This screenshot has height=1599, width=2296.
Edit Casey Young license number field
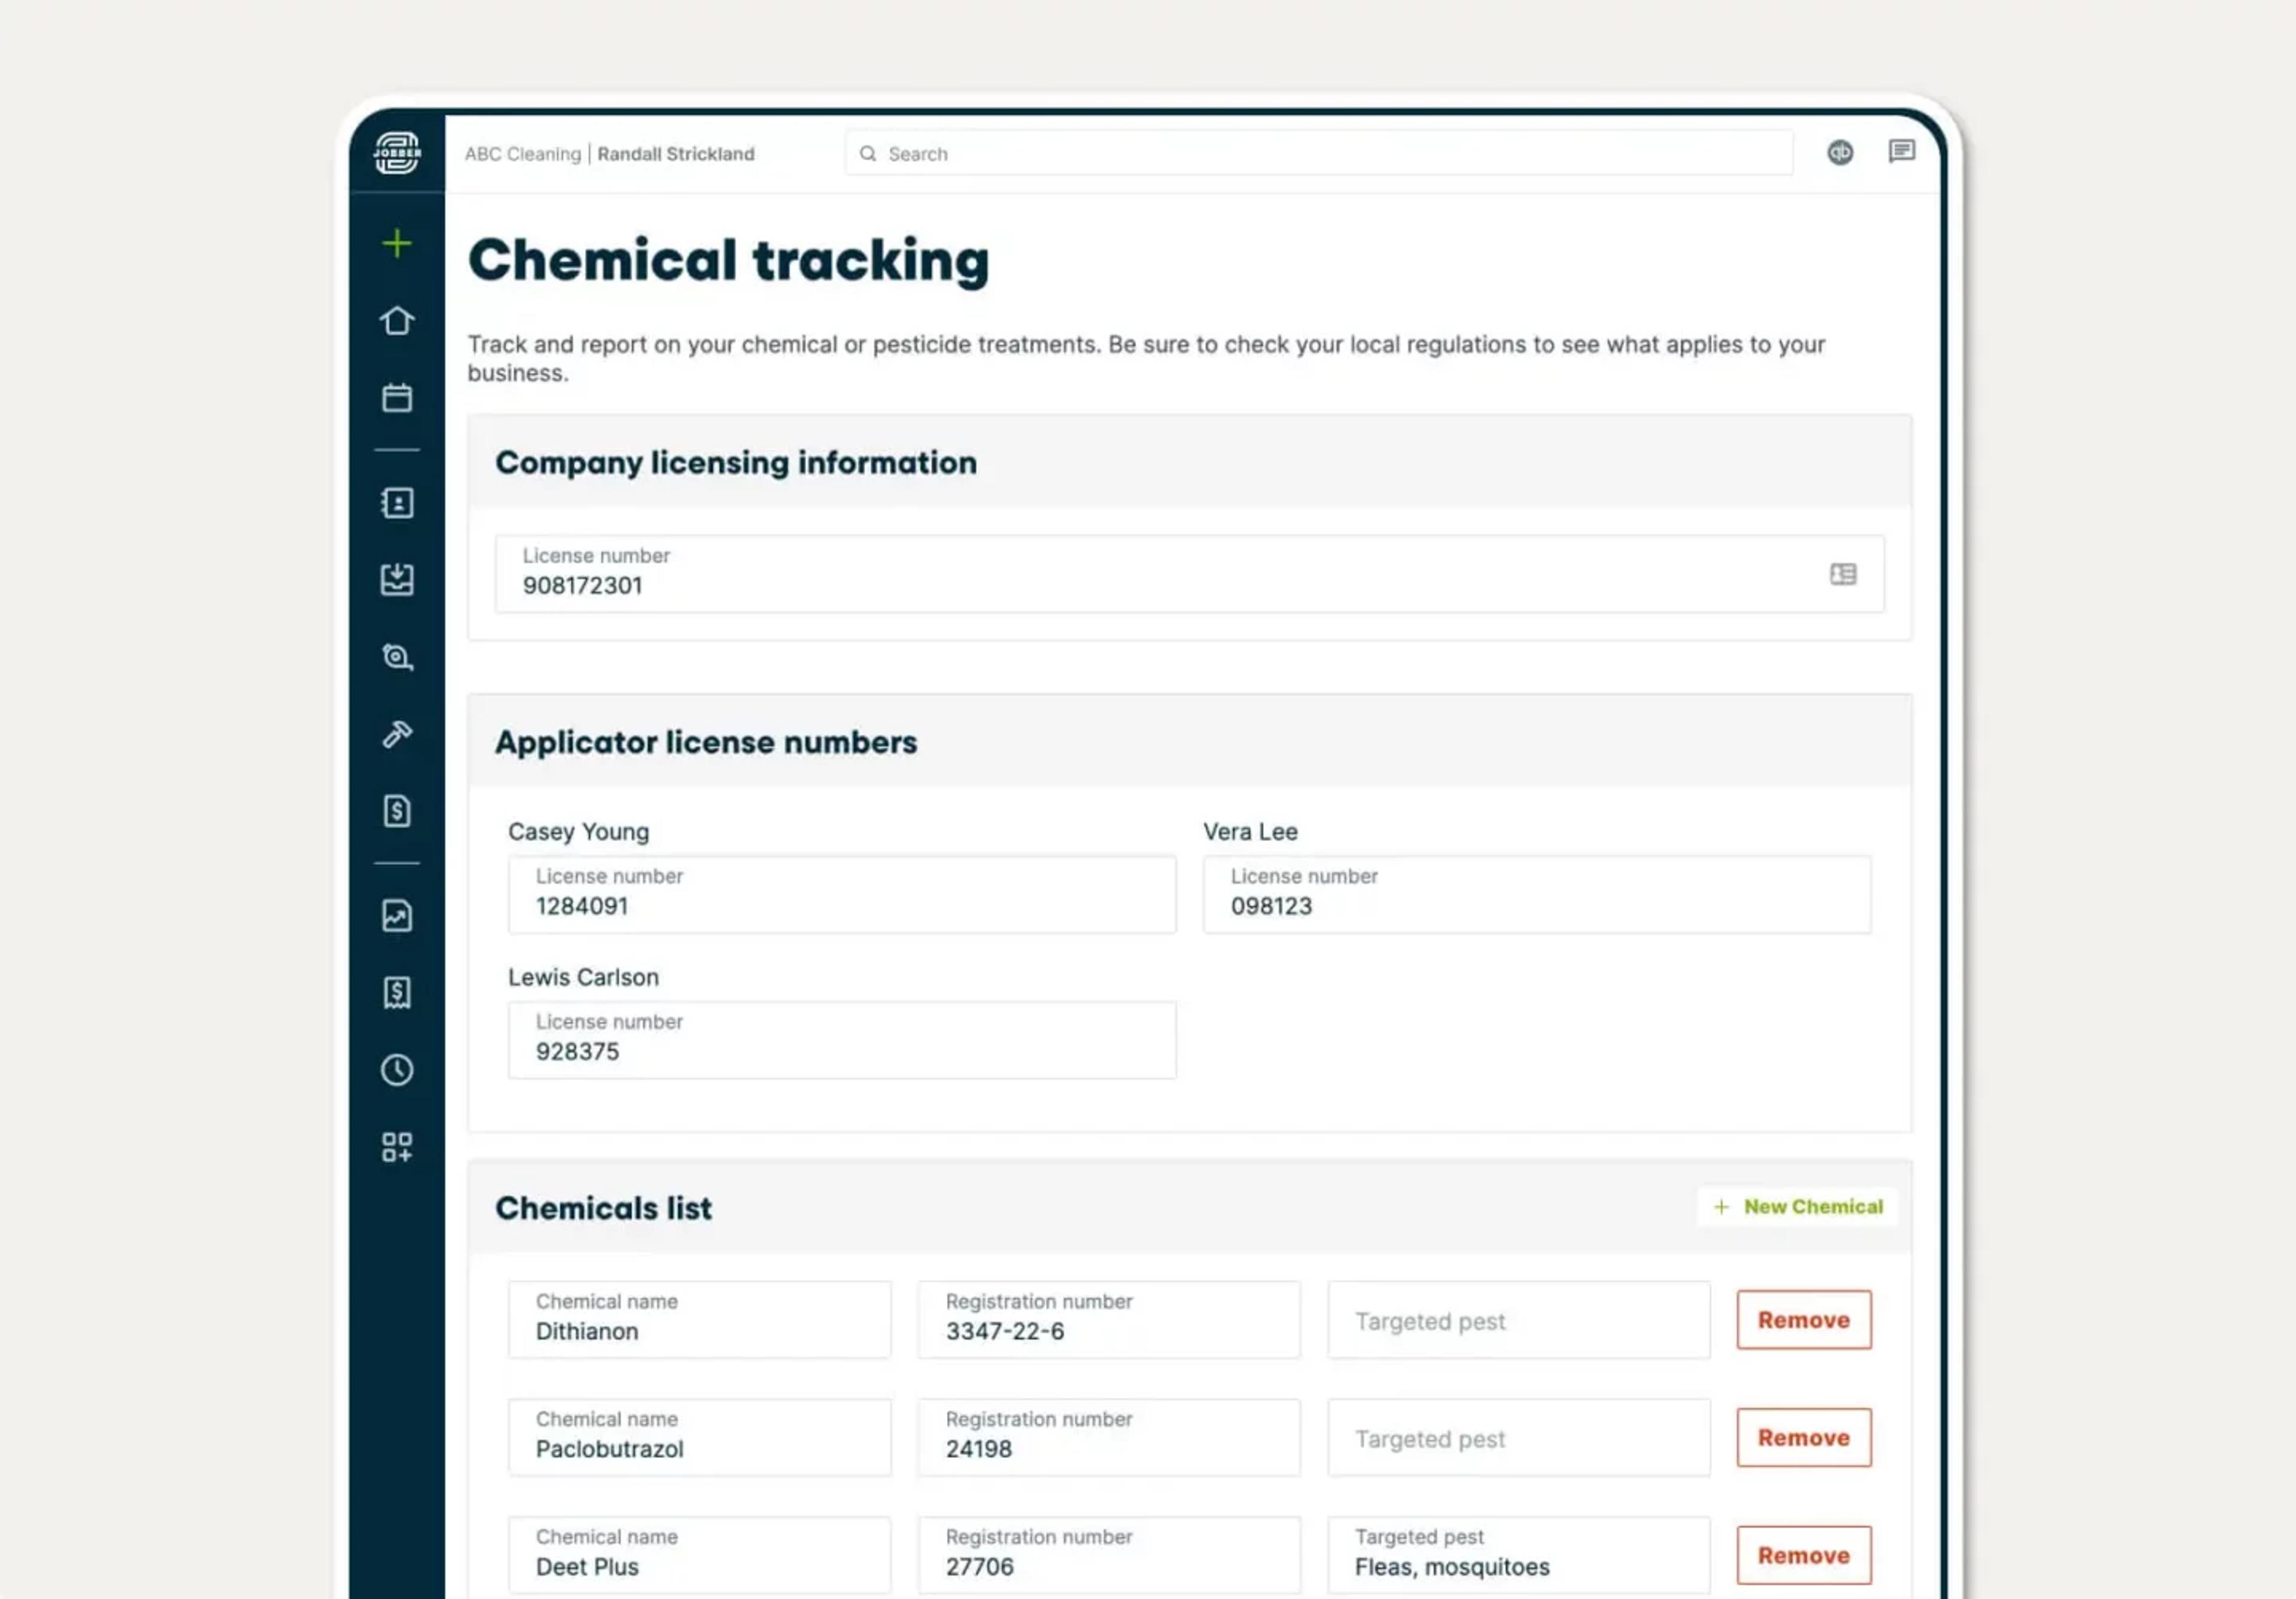point(842,894)
